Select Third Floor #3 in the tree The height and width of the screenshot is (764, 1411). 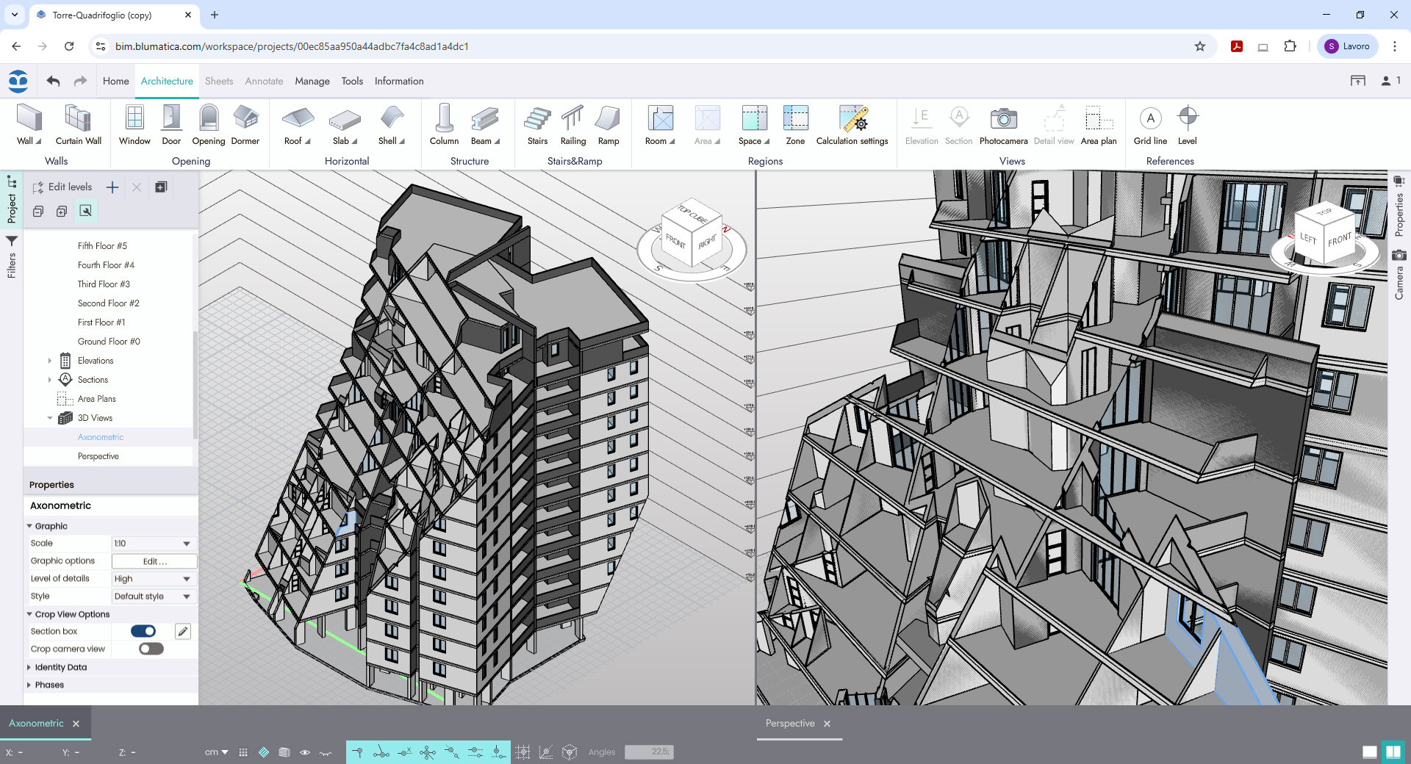(x=104, y=284)
